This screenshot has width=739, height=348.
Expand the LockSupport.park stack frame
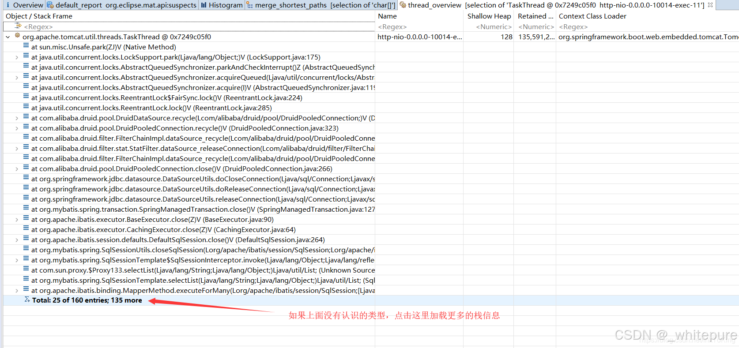(x=17, y=57)
